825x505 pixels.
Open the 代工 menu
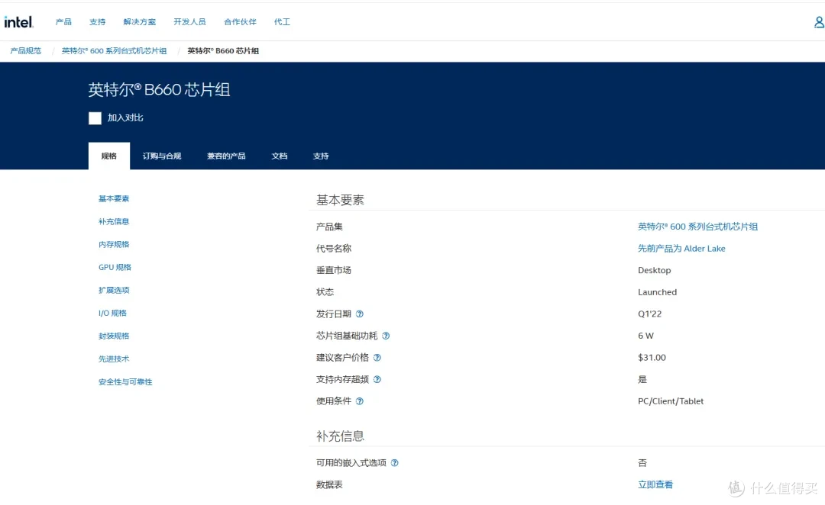[282, 21]
